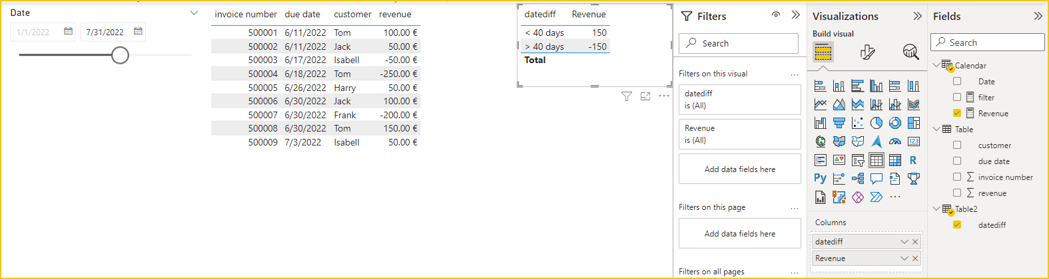
Task: Check the revenue field in Table
Action: pyautogui.click(x=957, y=193)
